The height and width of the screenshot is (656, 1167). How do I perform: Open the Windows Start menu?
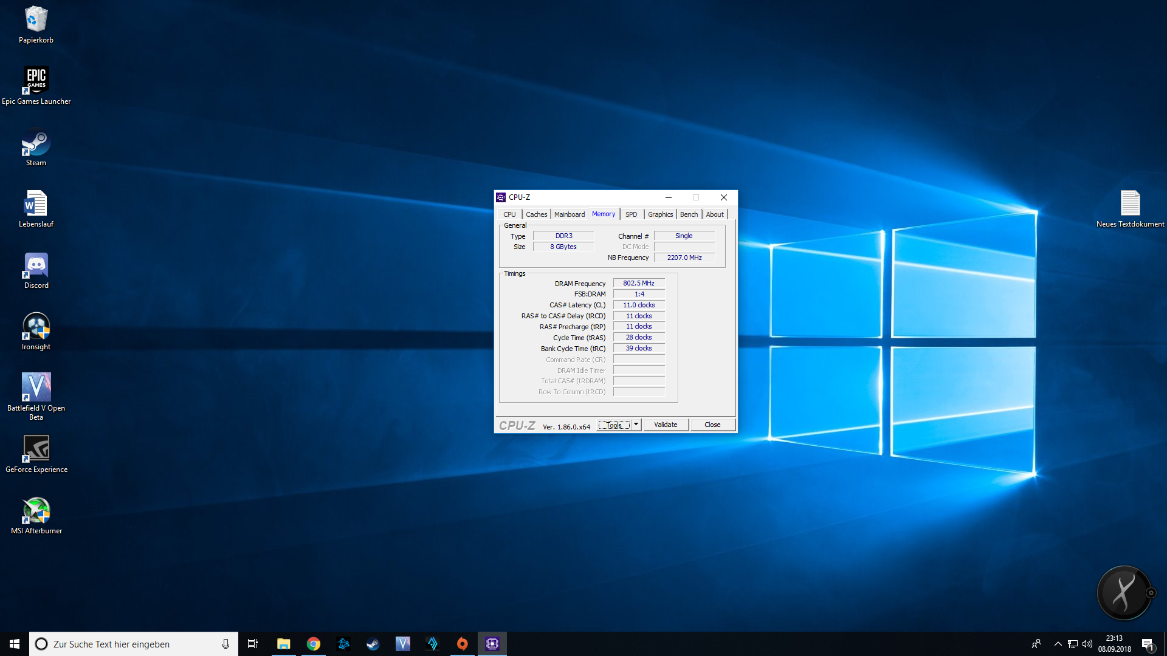click(15, 644)
